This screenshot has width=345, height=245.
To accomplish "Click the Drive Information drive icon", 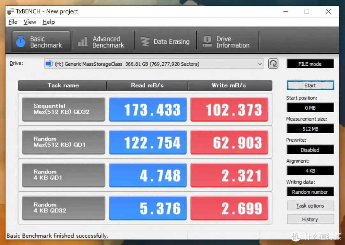I will (x=207, y=41).
